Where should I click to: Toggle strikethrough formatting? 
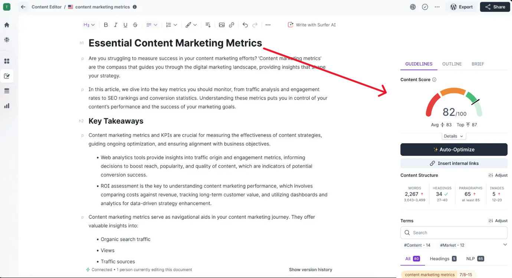135,25
